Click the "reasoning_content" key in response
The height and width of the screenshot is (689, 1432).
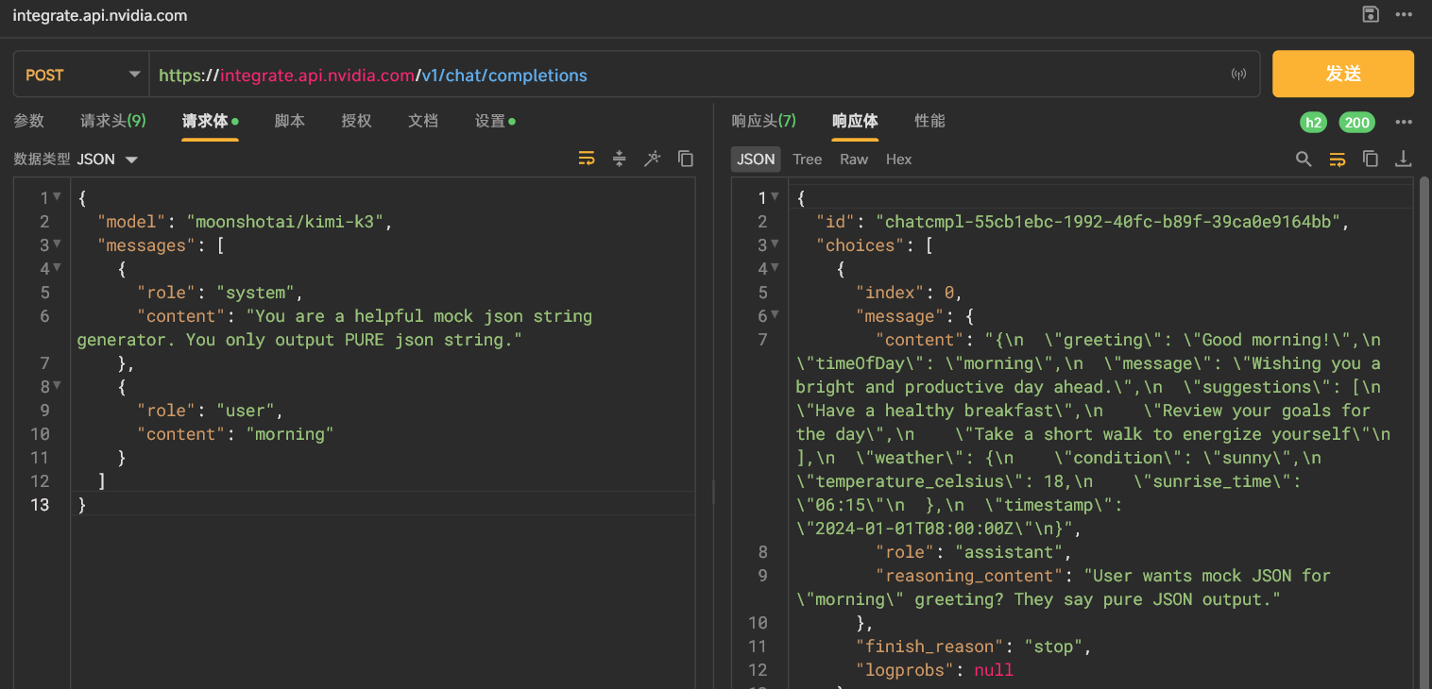[969, 576]
